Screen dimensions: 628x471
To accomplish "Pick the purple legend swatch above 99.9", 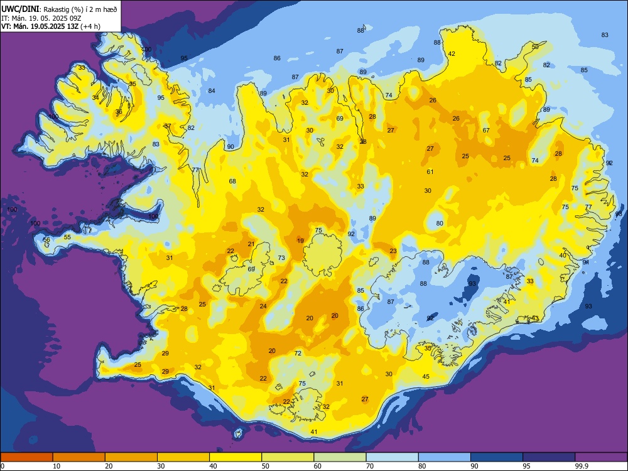I will click(x=601, y=457).
